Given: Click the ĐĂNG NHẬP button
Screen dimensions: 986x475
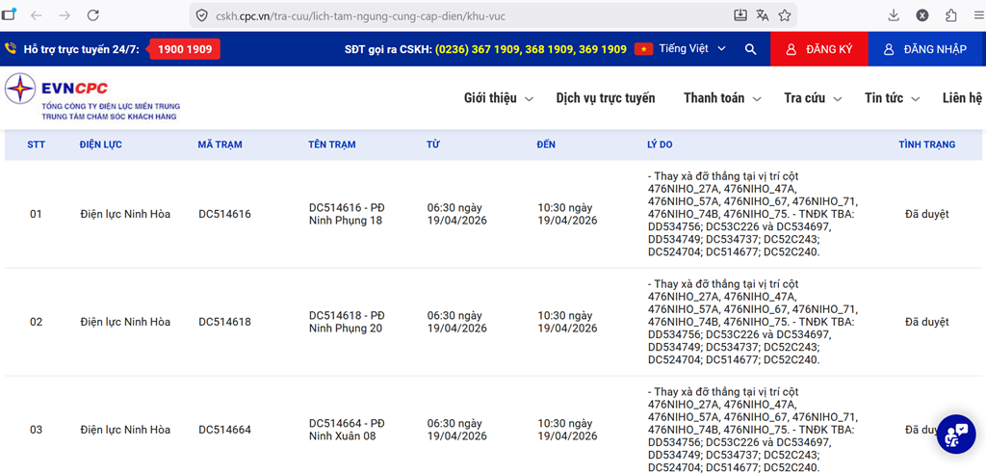Looking at the screenshot, I should tap(925, 49).
